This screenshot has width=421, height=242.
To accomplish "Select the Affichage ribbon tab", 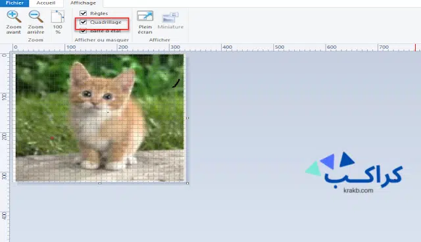I will pyautogui.click(x=83, y=3).
